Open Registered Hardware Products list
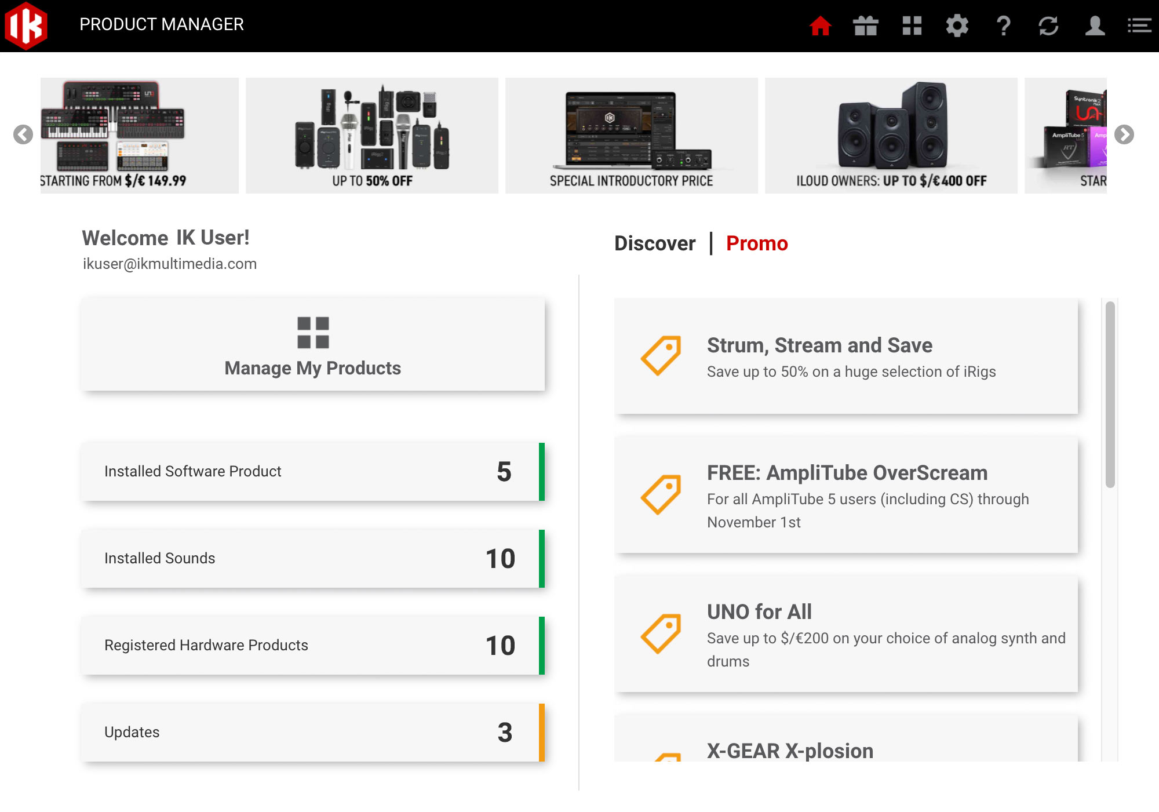1159x812 pixels. (313, 646)
